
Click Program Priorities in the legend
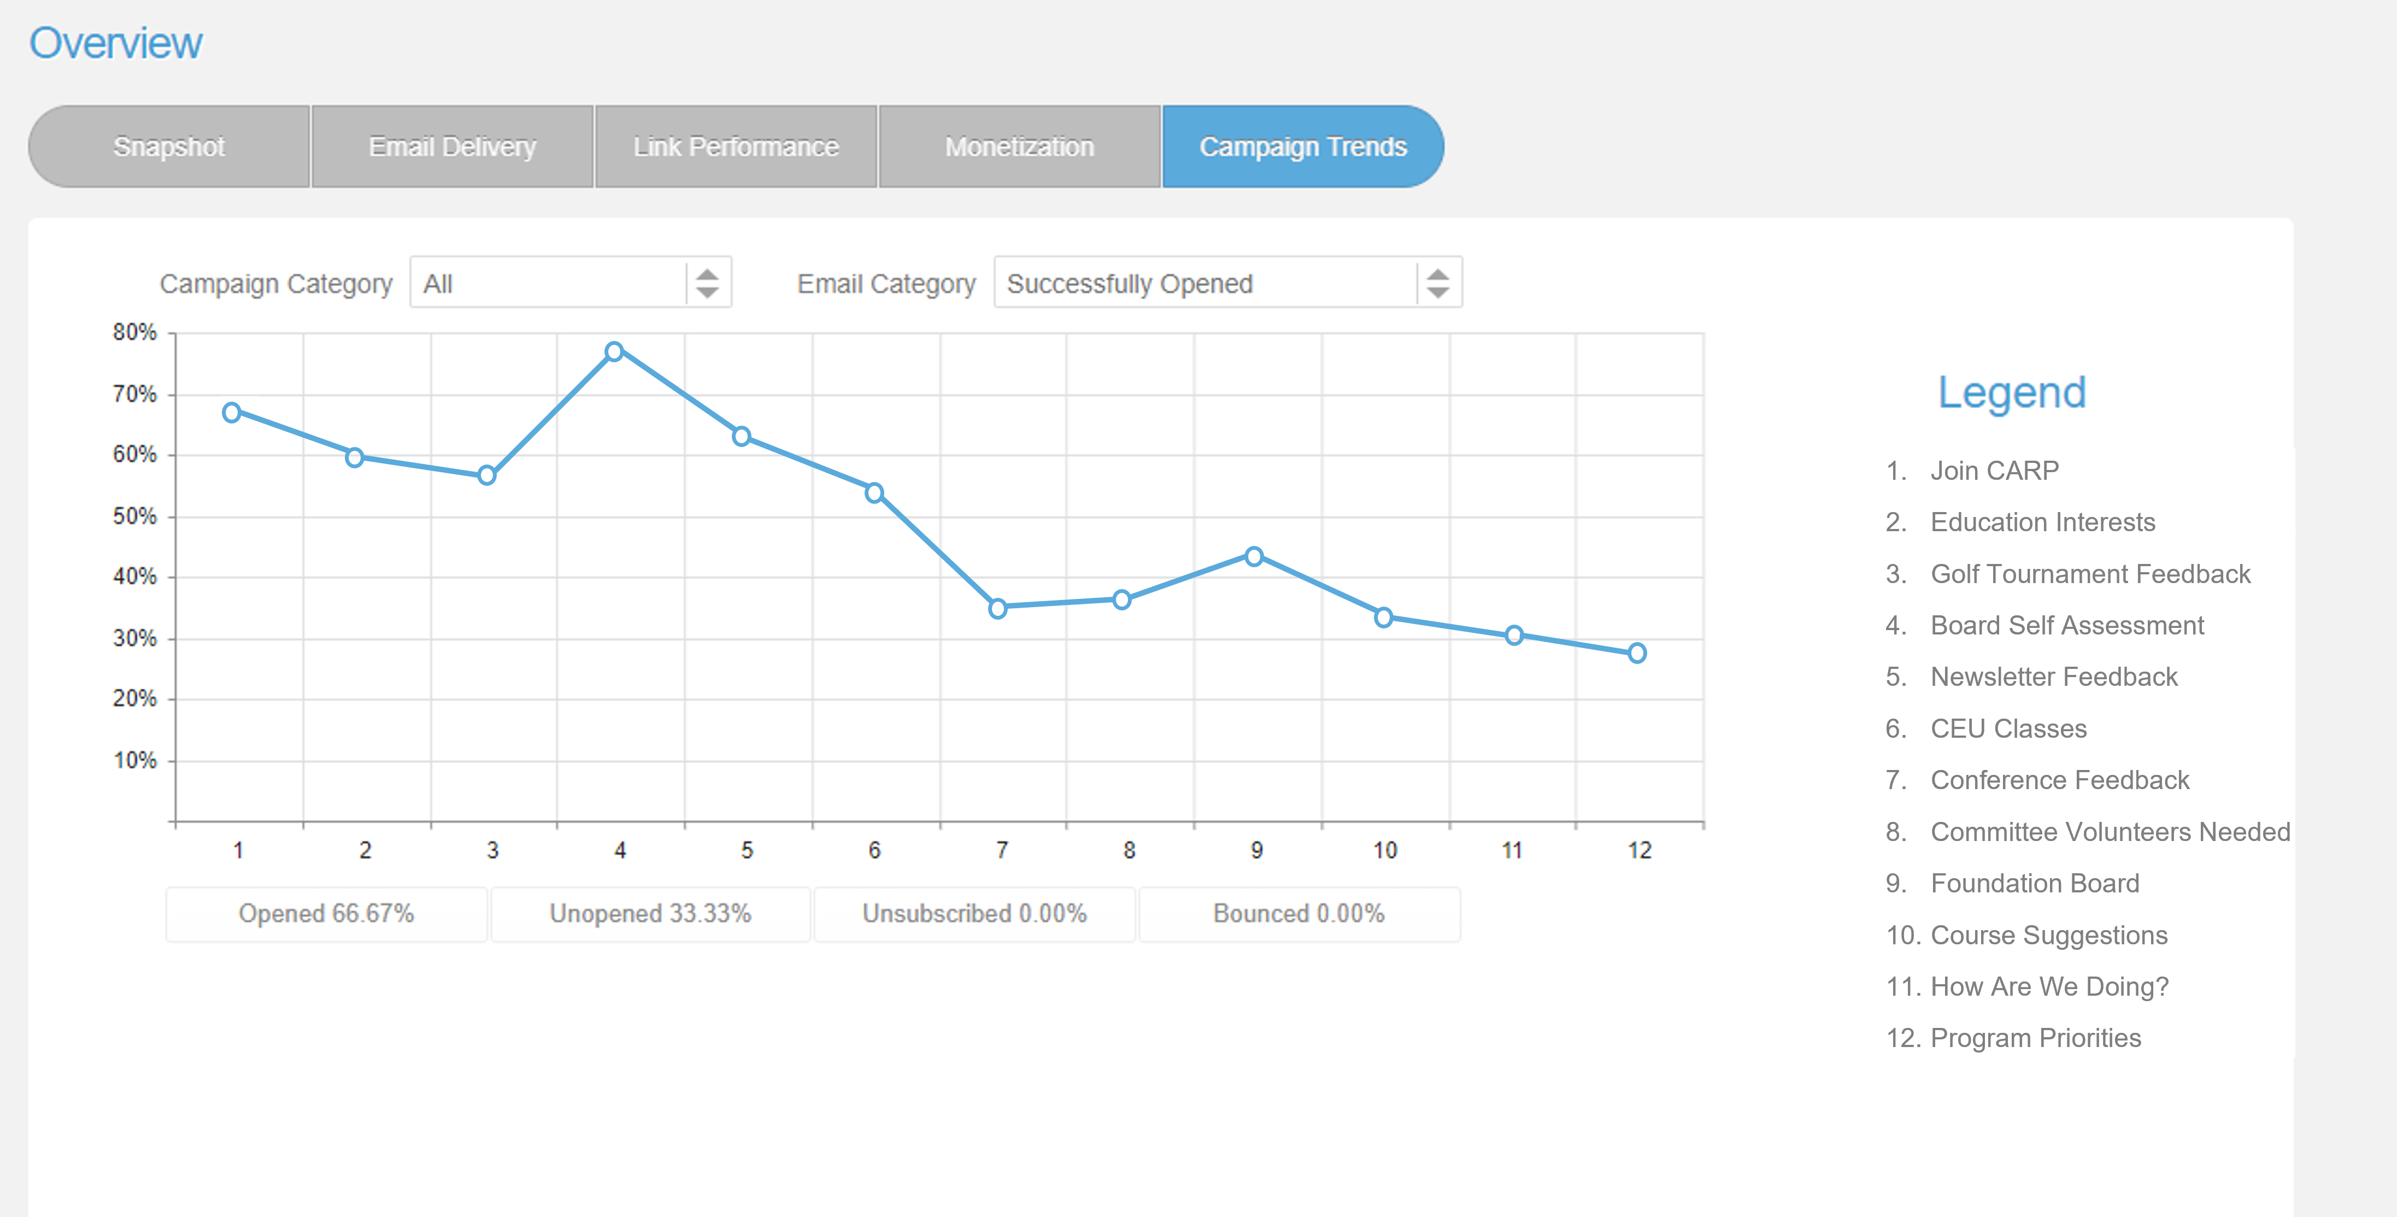pyautogui.click(x=2035, y=1037)
